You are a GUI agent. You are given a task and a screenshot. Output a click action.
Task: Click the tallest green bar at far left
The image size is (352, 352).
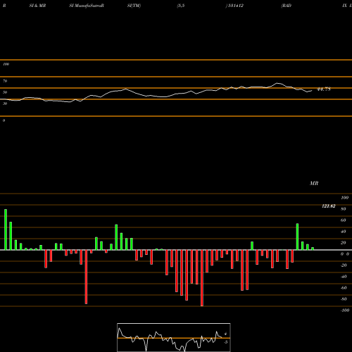point(6,230)
